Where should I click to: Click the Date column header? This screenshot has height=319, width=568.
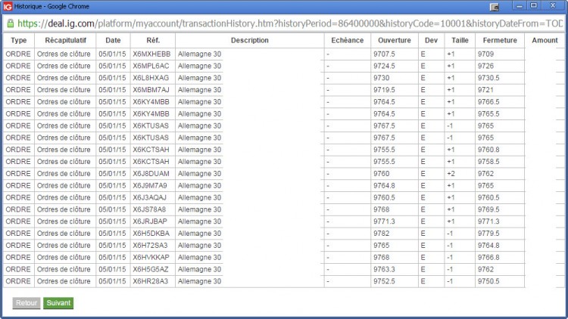(113, 41)
